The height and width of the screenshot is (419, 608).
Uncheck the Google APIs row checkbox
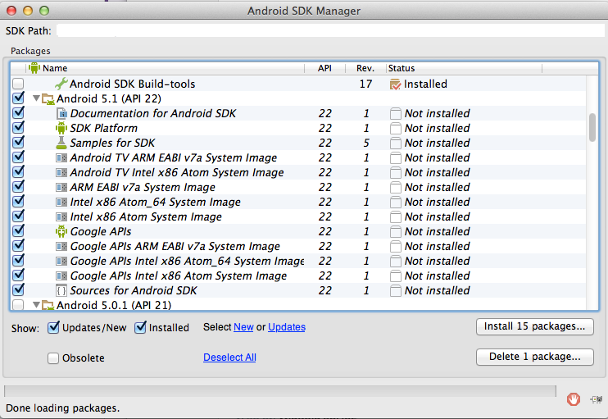(18, 230)
